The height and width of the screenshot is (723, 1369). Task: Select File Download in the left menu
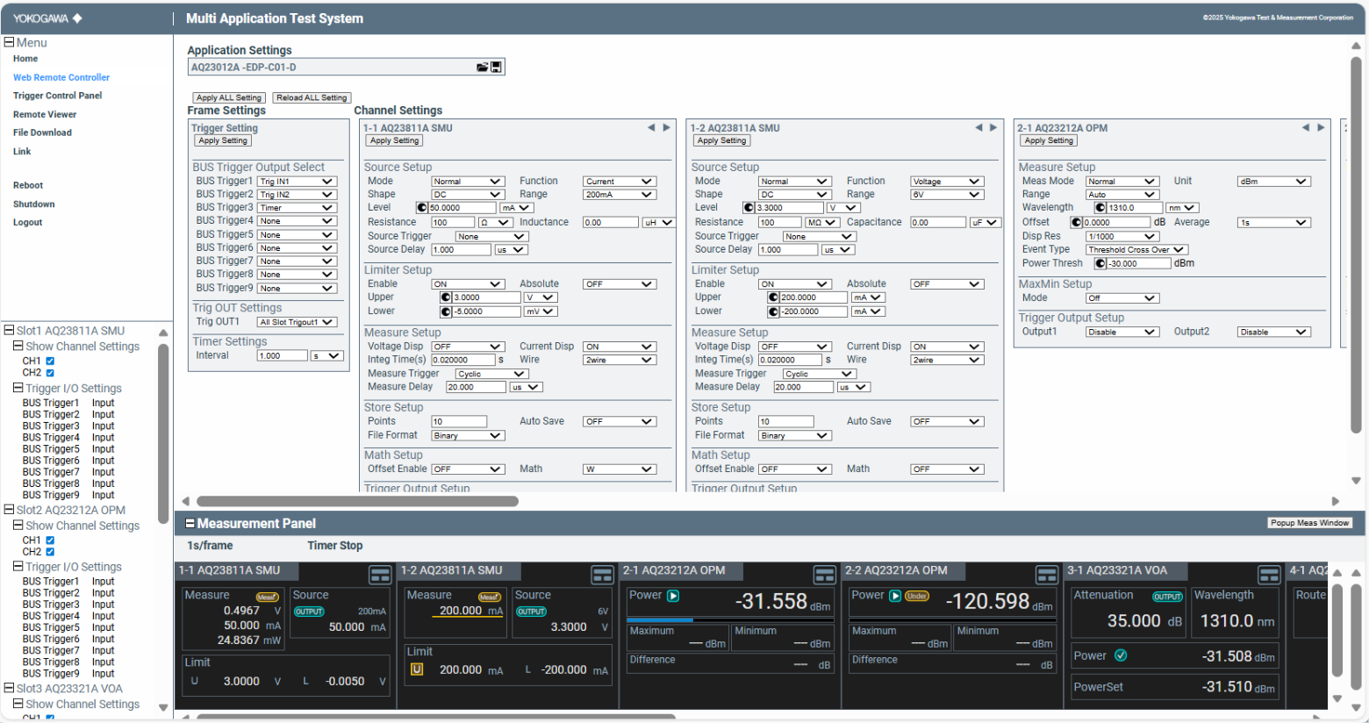(42, 132)
